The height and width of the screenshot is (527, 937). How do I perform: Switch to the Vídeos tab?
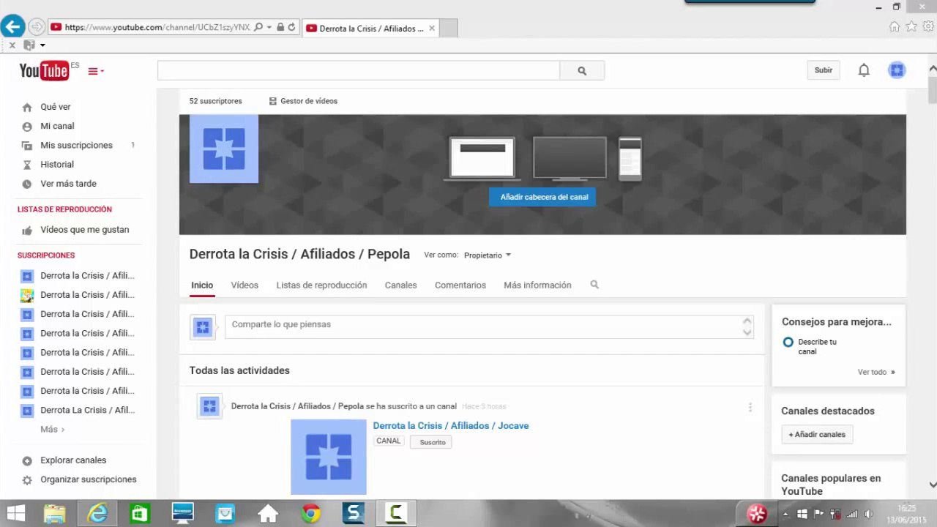244,285
